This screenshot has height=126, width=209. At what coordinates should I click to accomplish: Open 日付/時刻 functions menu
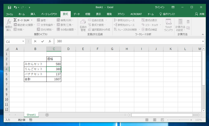point(45,29)
